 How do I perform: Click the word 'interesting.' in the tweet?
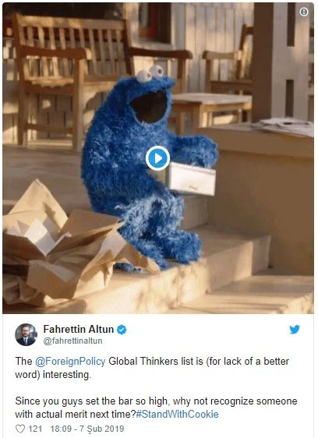pyautogui.click(x=67, y=375)
